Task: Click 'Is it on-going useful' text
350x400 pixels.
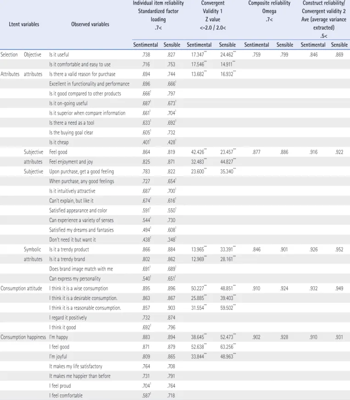Action: 68,103
